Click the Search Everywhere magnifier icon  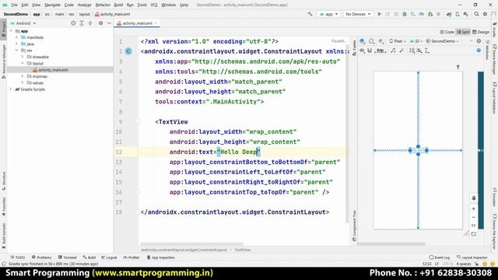coord(476,14)
